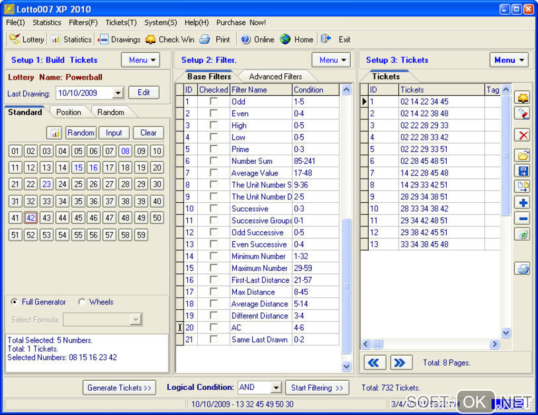The image size is (538, 415).
Task: Click the Tickets column header
Action: pyautogui.click(x=441, y=90)
